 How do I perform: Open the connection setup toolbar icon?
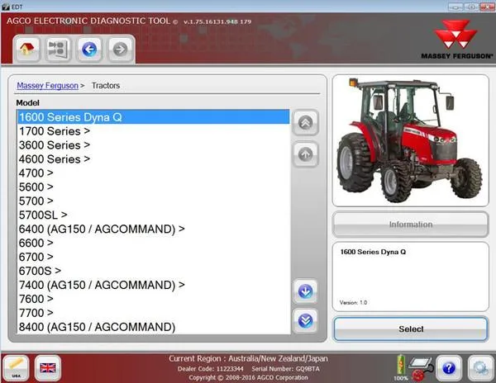pos(58,50)
